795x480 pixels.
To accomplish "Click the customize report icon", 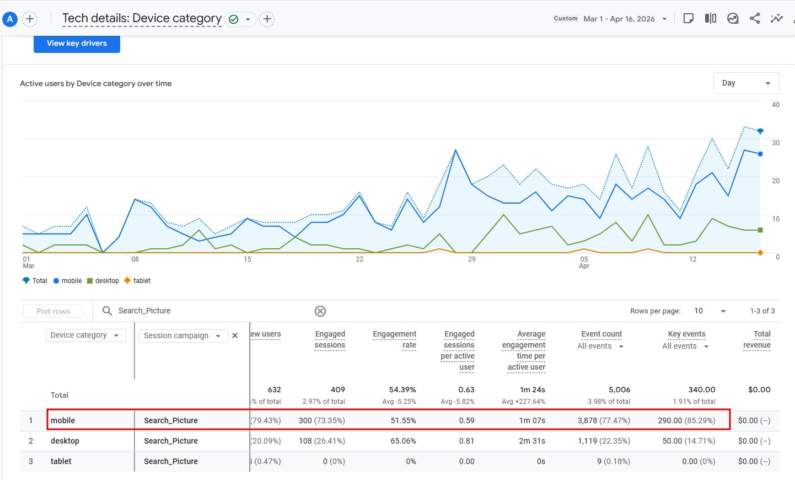I will click(689, 19).
